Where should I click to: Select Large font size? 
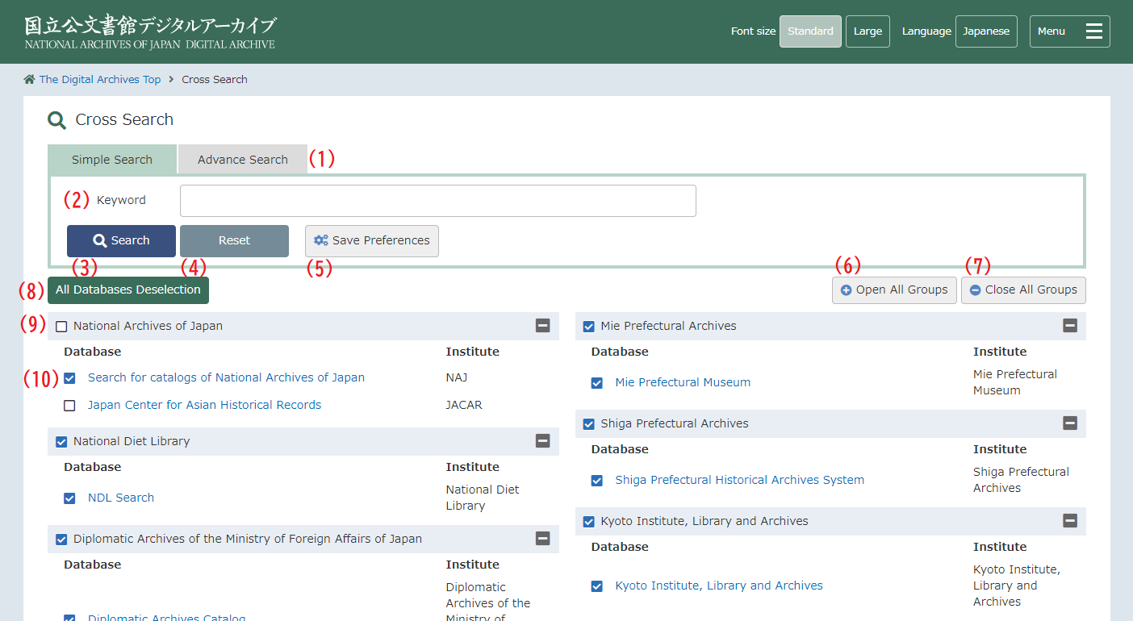point(868,31)
